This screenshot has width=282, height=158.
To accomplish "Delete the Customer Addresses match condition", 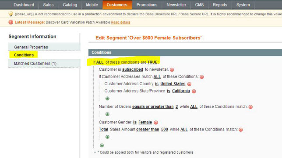I will pos(202,77).
